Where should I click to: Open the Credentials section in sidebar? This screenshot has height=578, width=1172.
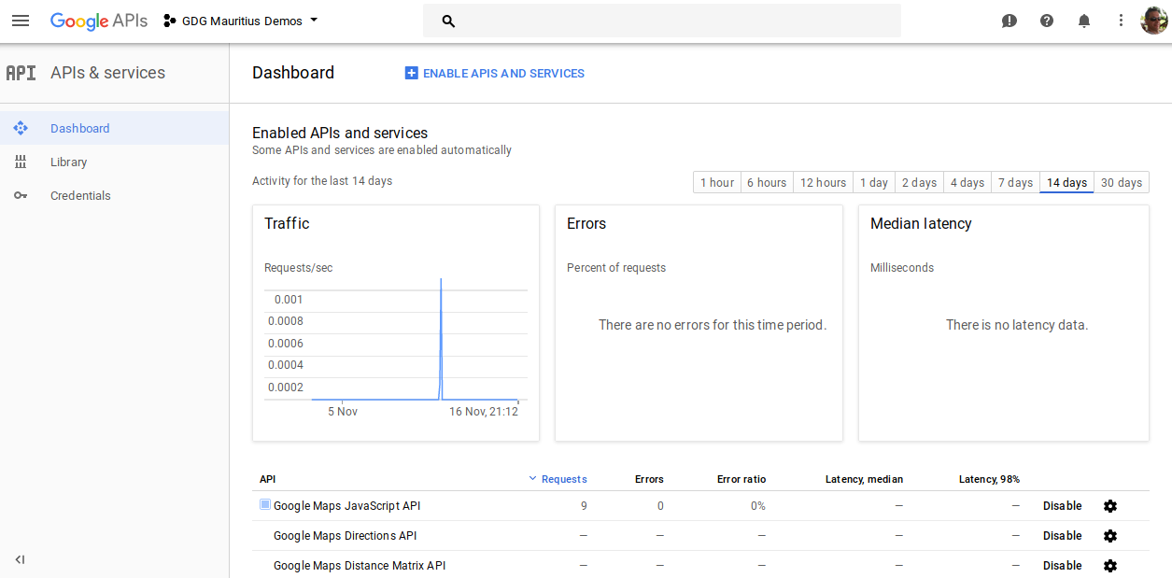click(x=78, y=195)
